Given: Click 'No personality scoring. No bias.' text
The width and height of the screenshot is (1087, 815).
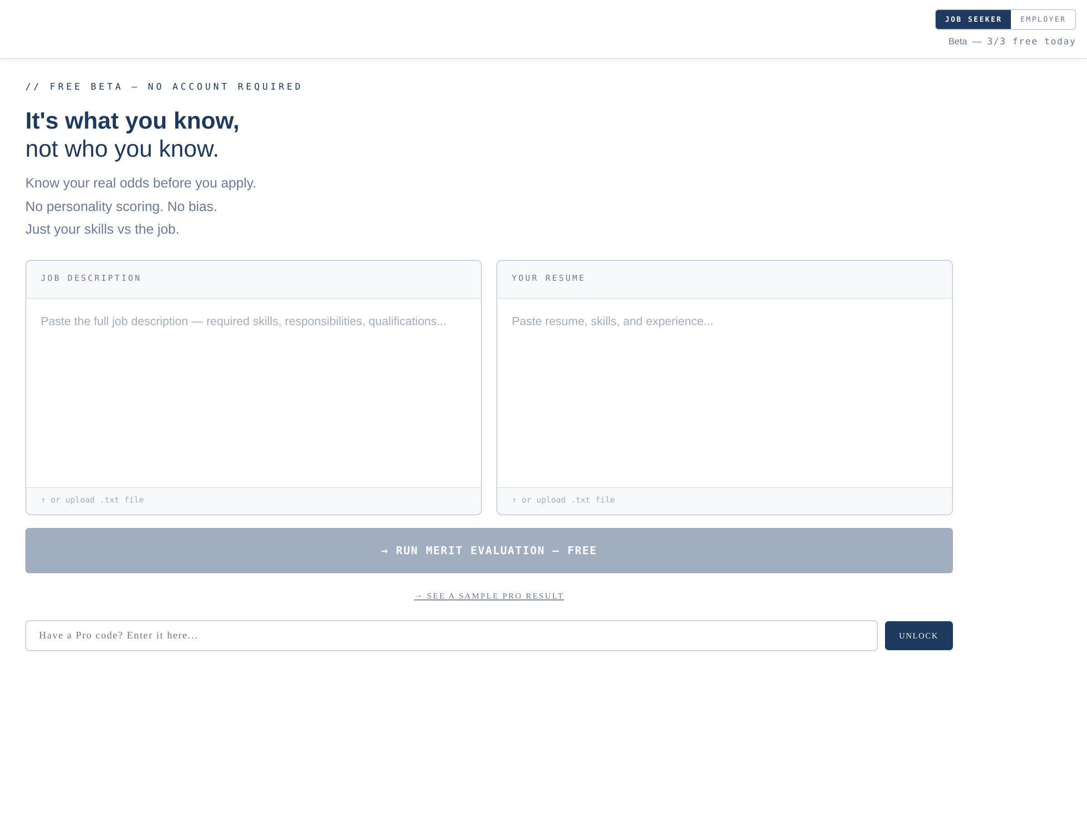Looking at the screenshot, I should coord(121,206).
